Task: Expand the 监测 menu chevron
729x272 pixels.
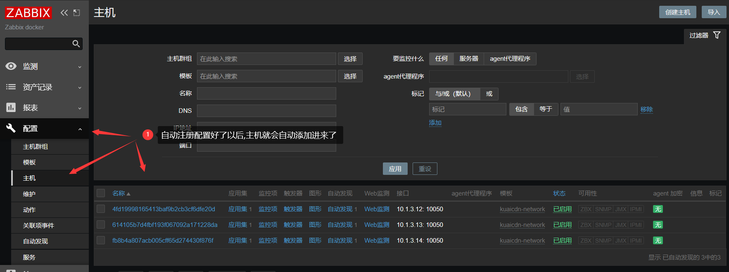Action: [x=80, y=67]
